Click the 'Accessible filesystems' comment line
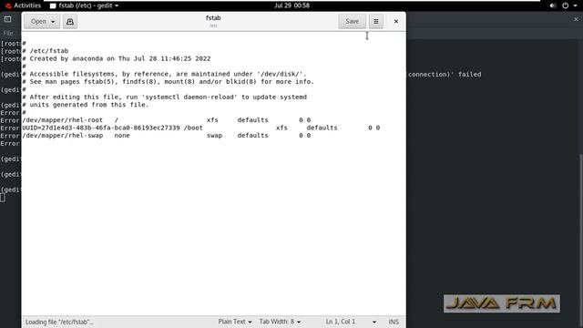The image size is (583, 328). (164, 74)
